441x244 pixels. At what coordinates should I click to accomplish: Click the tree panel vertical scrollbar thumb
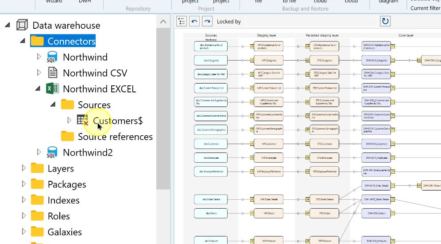coord(163,108)
